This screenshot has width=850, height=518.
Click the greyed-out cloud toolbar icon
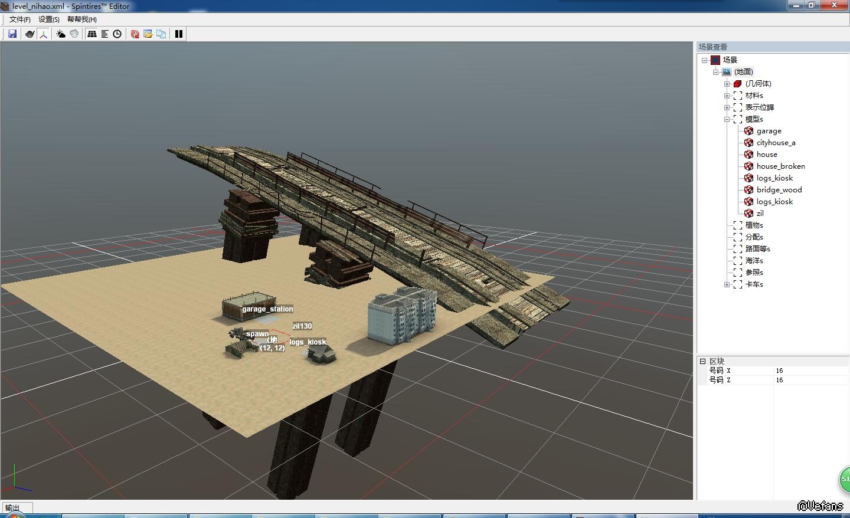click(x=74, y=34)
